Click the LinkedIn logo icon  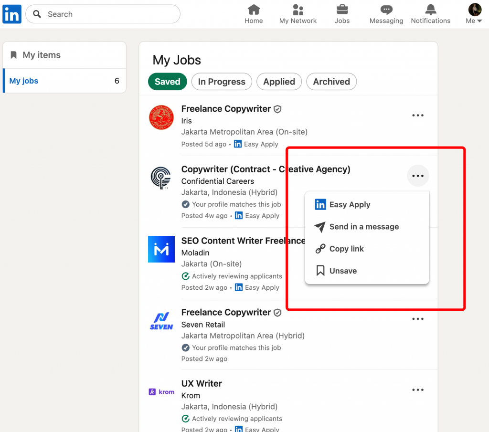[12, 14]
